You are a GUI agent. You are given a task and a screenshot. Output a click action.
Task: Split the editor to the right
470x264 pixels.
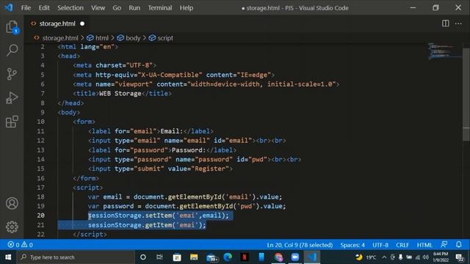tap(446, 23)
